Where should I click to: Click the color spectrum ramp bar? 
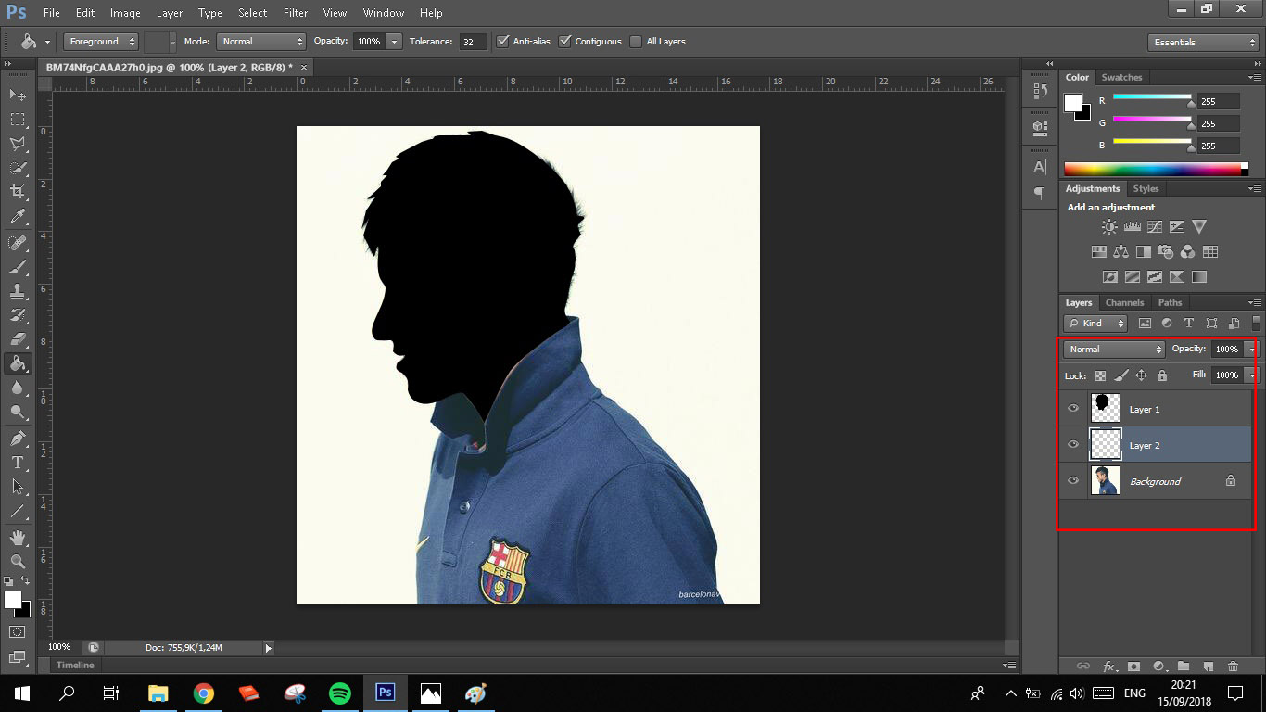coord(1152,169)
